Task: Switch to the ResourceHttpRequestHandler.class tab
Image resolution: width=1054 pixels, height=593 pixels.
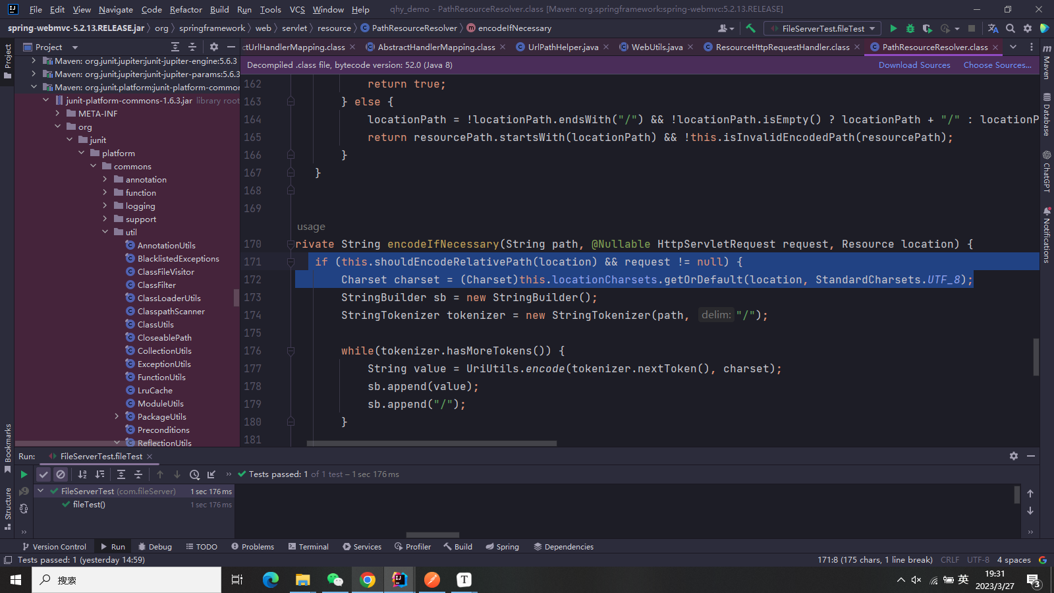Action: pyautogui.click(x=783, y=47)
